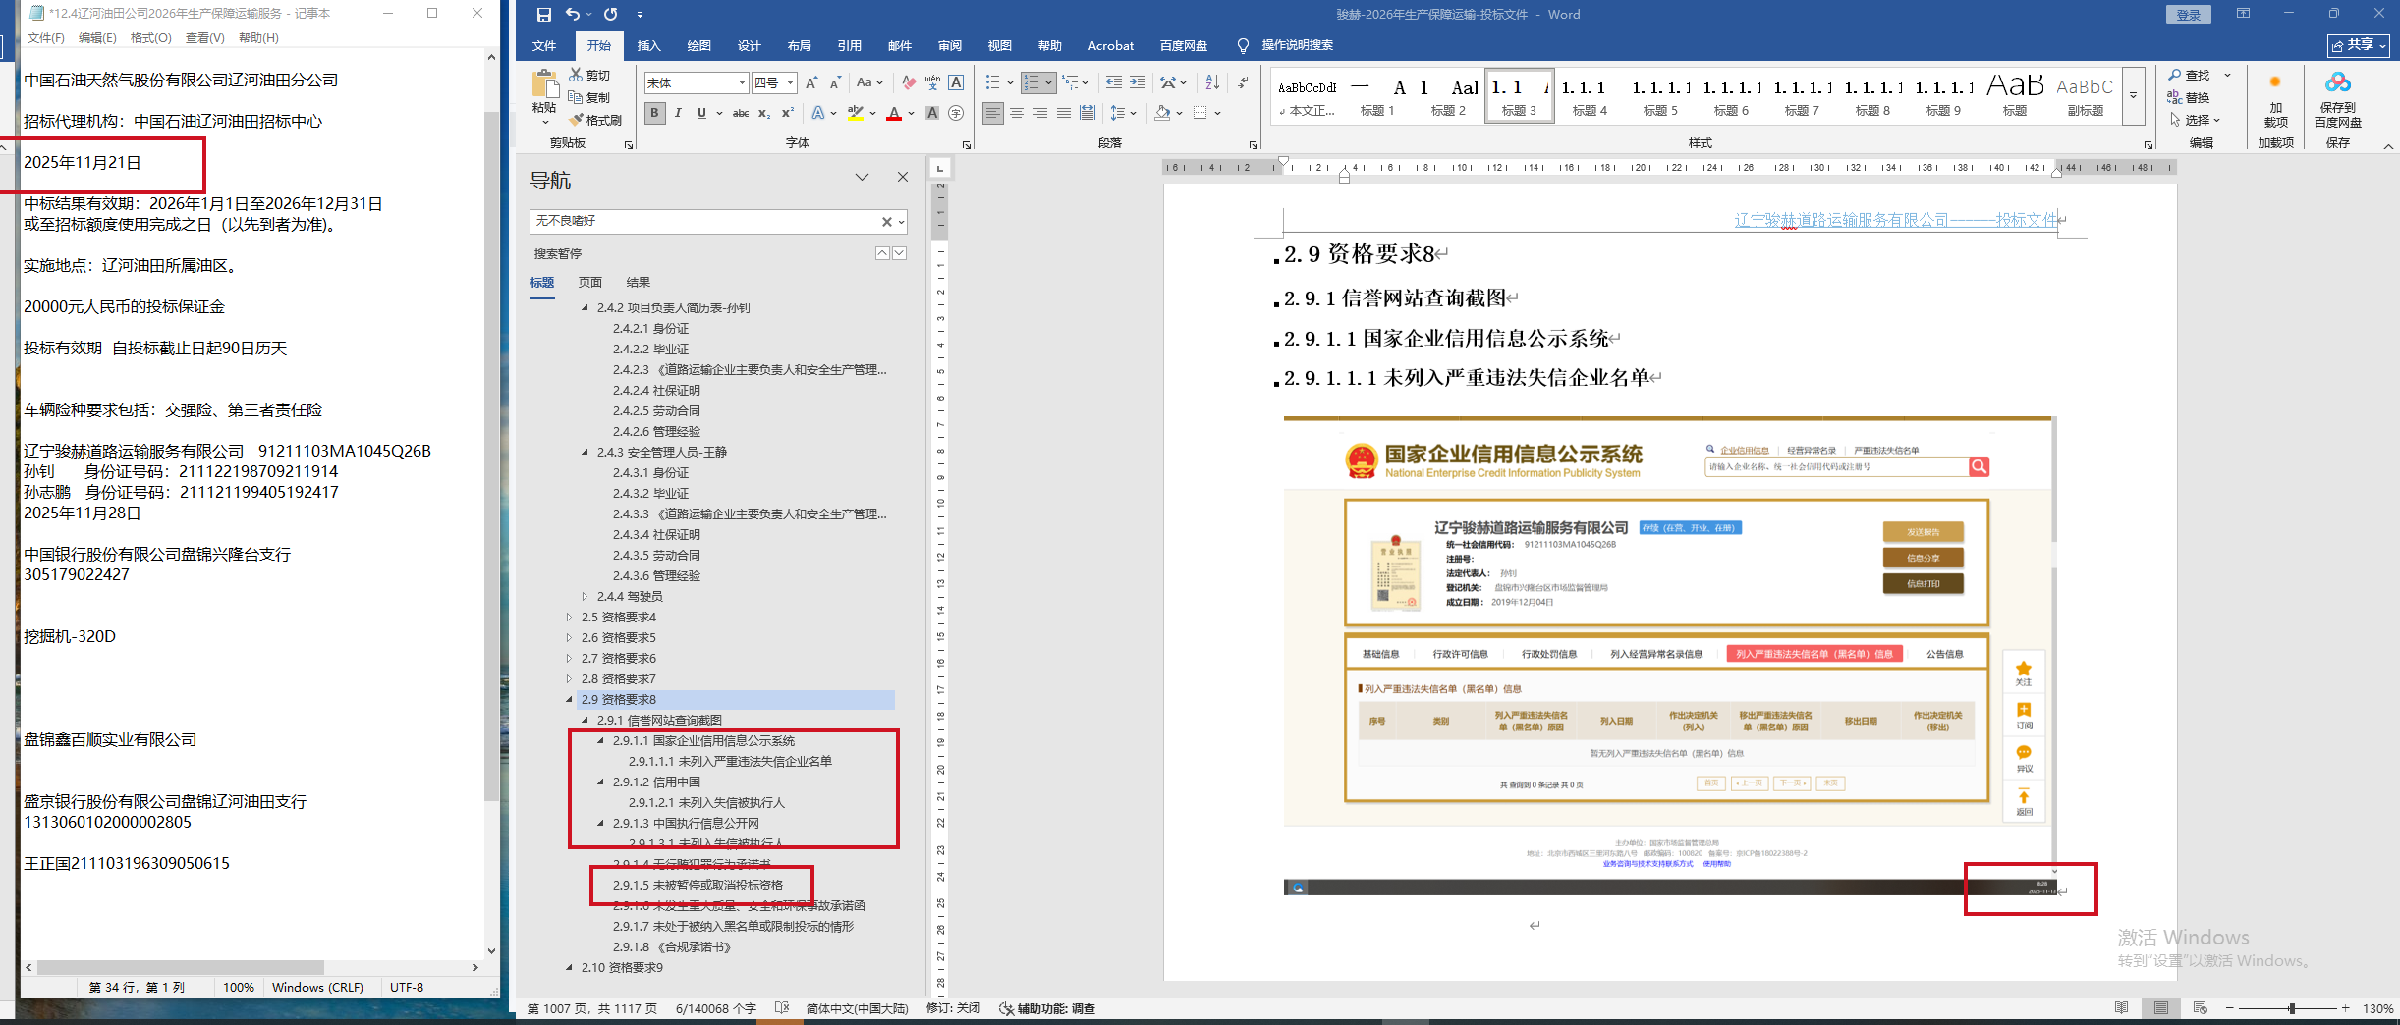Click the Save to Baidu Netdisk icon
The height and width of the screenshot is (1025, 2400).
[2338, 82]
